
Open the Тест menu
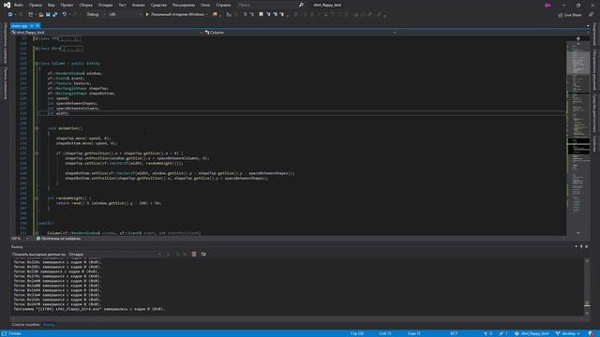point(122,5)
